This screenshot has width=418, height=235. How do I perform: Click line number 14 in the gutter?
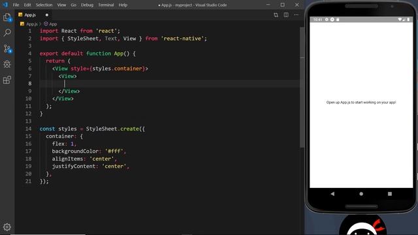tap(28, 129)
